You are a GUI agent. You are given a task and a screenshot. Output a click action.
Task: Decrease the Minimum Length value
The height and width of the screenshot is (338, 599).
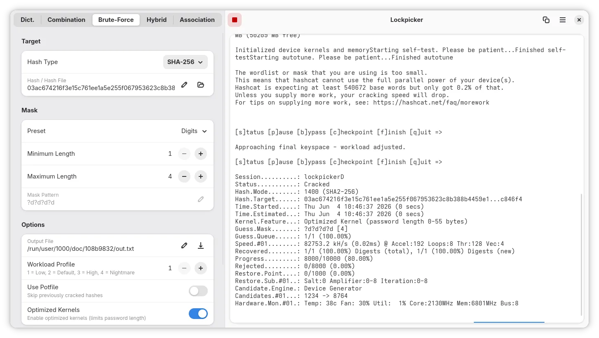(184, 154)
